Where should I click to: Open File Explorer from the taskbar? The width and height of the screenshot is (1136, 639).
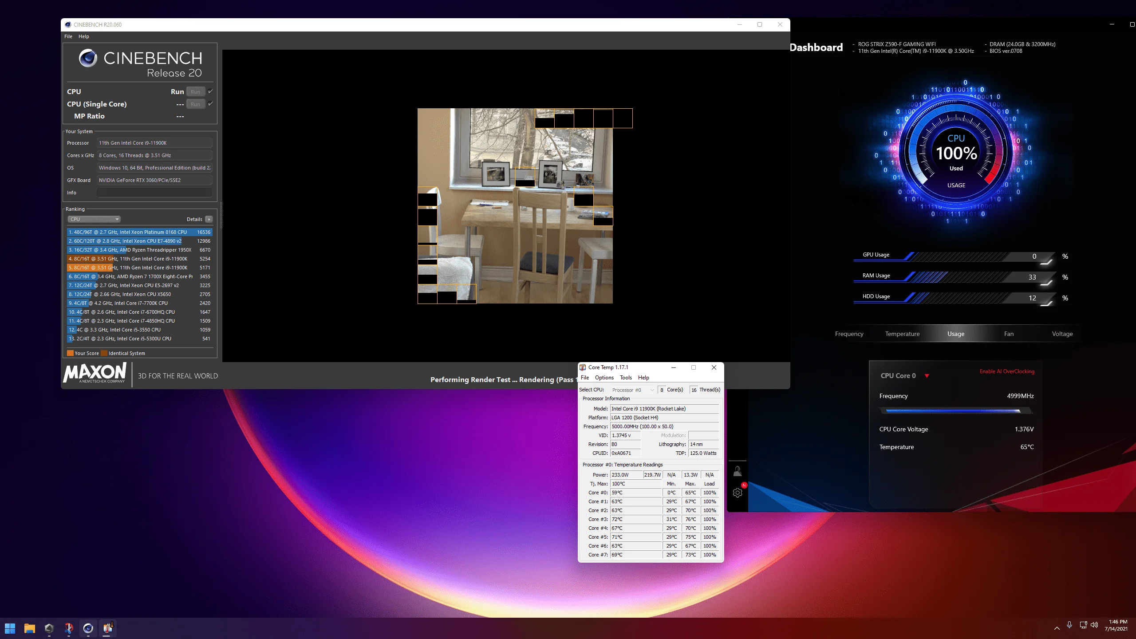click(x=29, y=628)
